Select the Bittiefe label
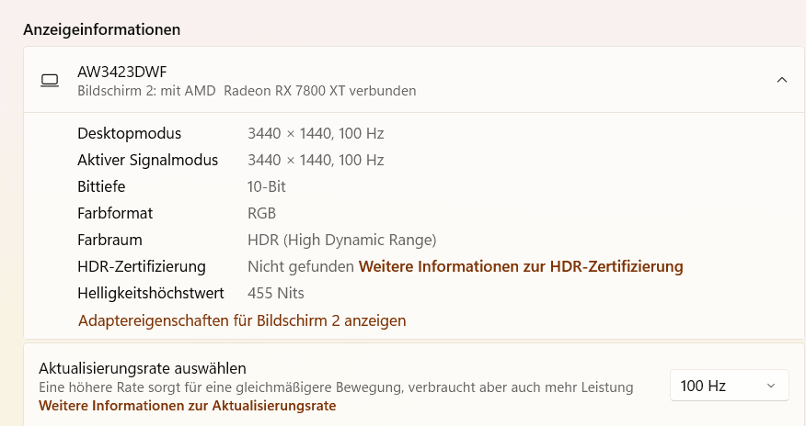The image size is (806, 426). (x=101, y=186)
